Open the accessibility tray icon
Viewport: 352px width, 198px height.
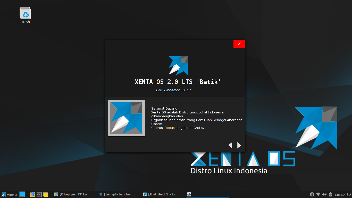312,194
